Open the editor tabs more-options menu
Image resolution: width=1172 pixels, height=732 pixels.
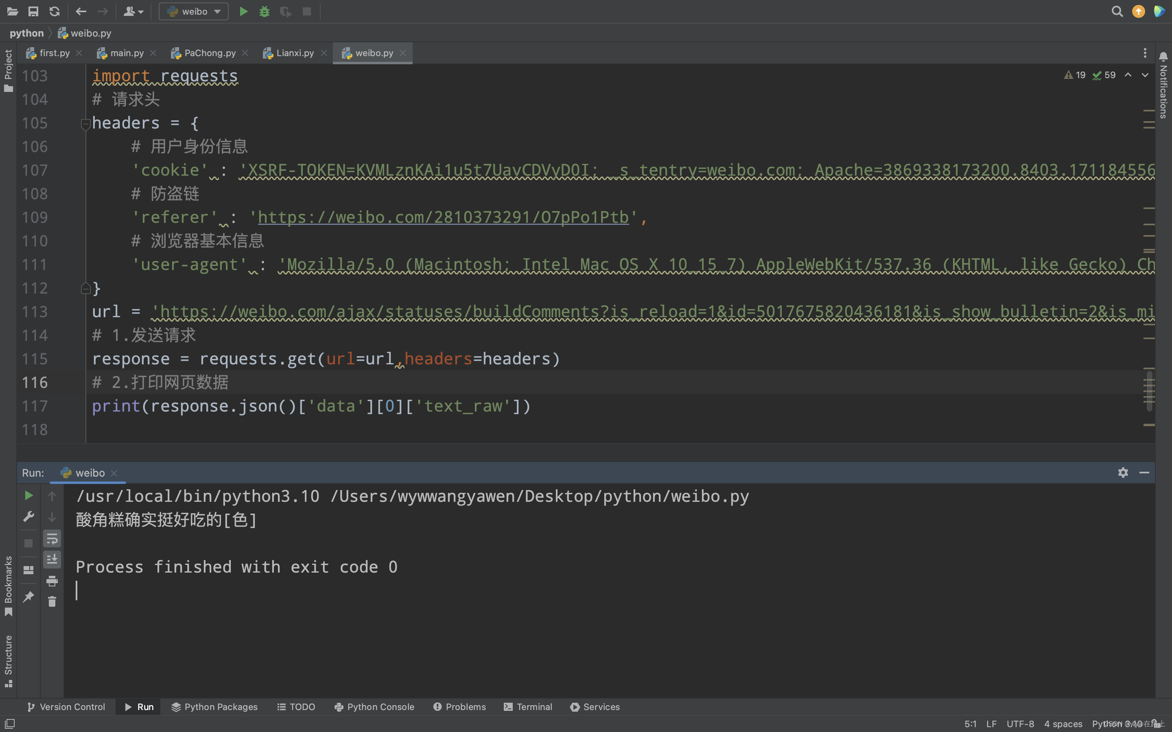[1145, 53]
